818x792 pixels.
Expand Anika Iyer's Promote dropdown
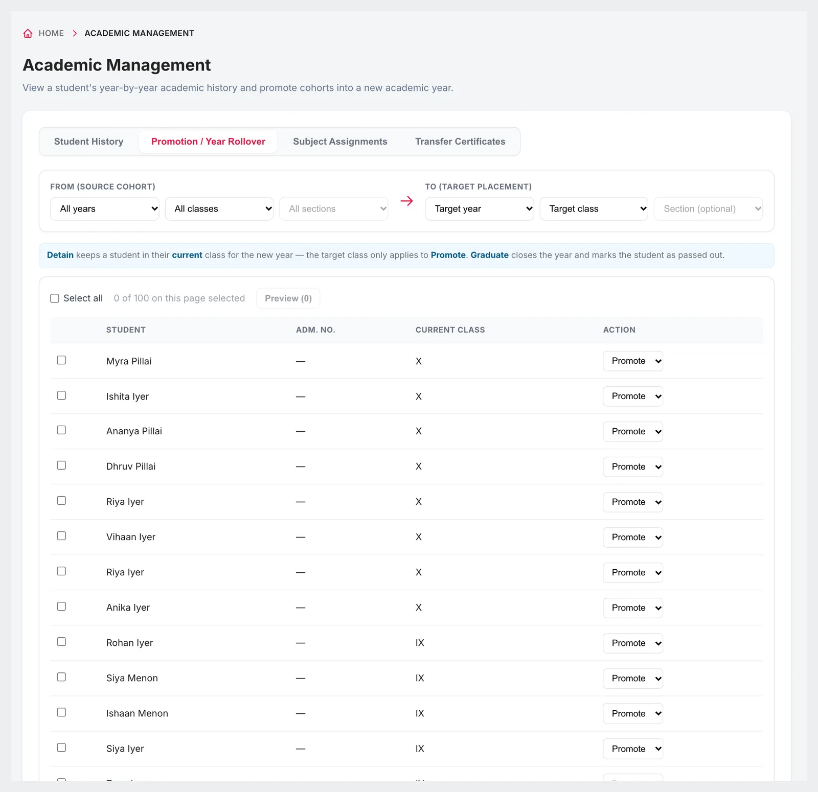coord(633,608)
